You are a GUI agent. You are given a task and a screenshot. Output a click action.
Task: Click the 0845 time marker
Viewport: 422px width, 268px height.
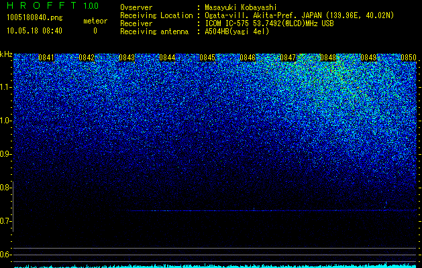point(207,58)
